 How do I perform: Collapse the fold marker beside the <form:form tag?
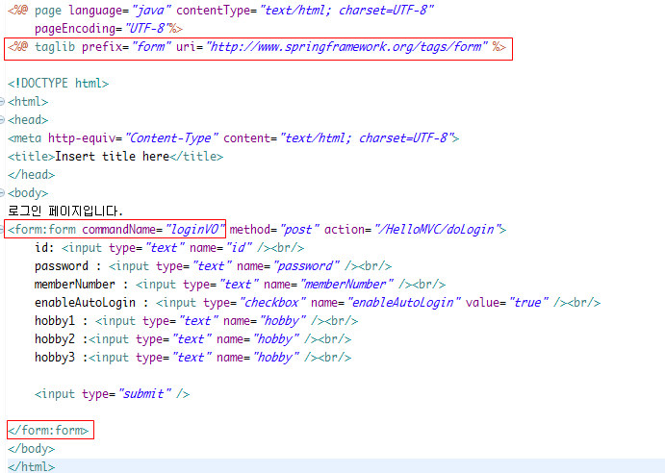pos(2,230)
